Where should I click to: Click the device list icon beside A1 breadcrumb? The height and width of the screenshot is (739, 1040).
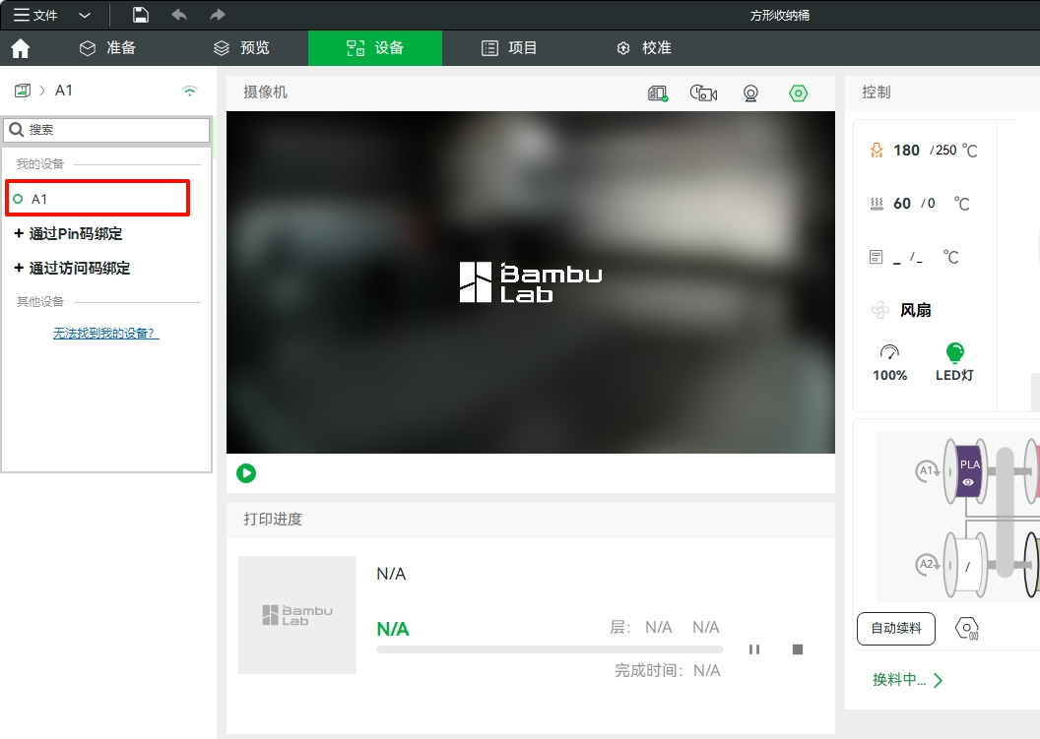click(23, 91)
